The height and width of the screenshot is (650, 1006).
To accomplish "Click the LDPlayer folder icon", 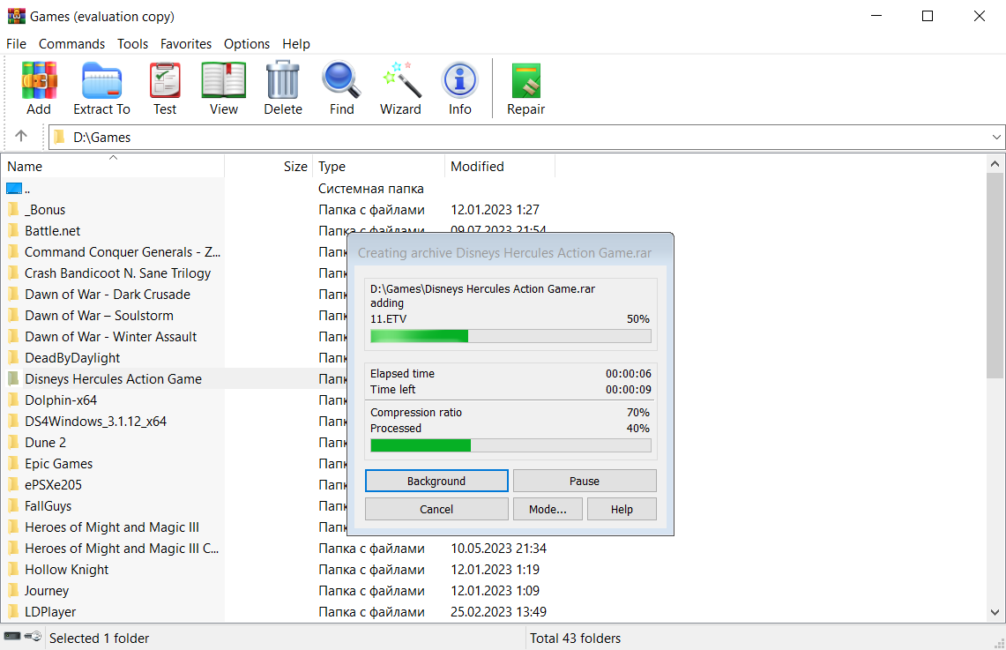I will pyautogui.click(x=13, y=612).
